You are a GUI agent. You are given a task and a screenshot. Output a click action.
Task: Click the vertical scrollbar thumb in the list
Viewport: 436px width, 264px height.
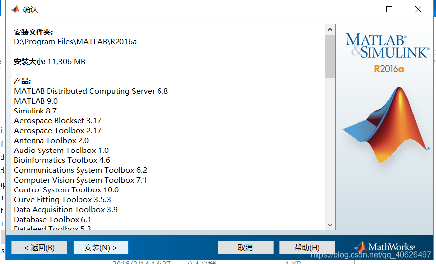pos(330,56)
